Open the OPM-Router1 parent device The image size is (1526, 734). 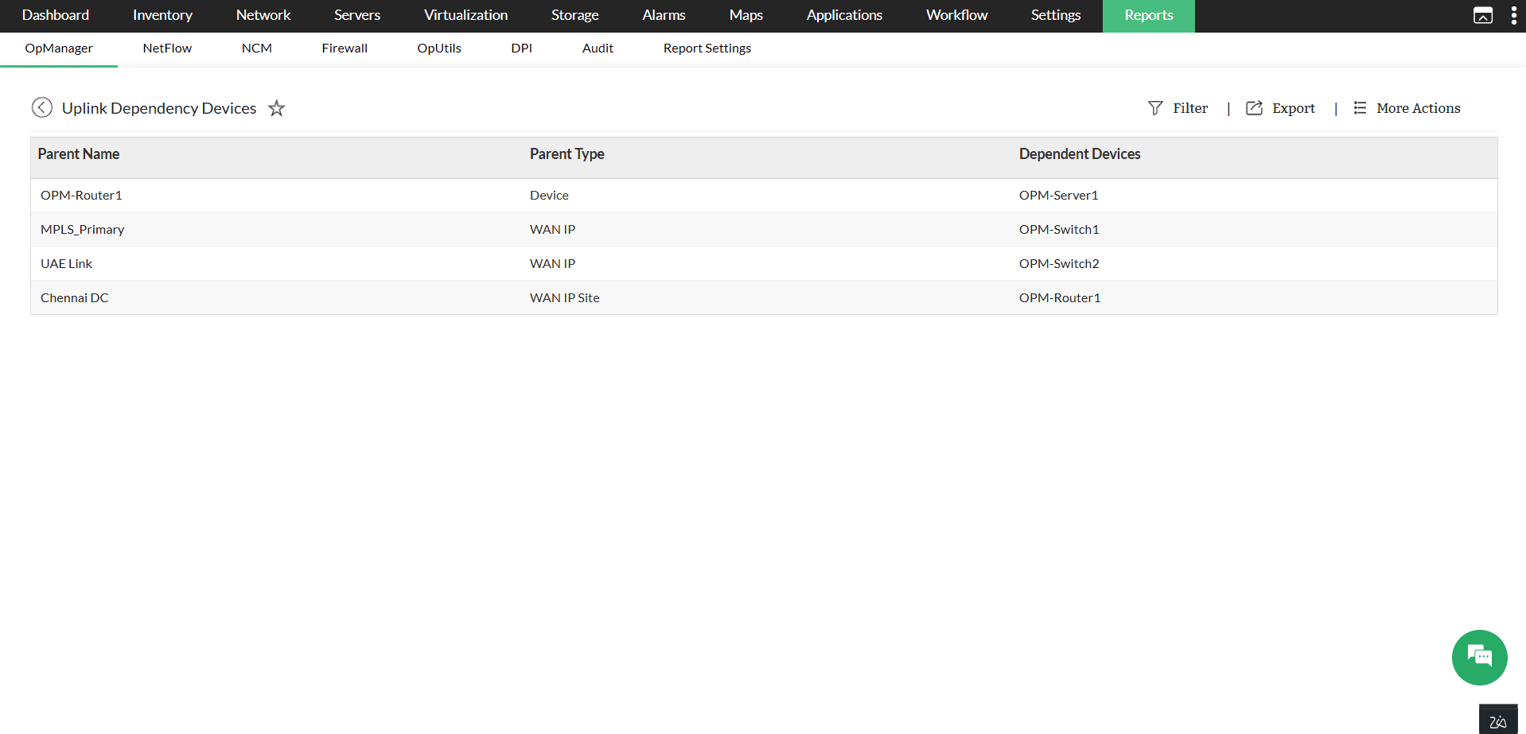point(80,195)
